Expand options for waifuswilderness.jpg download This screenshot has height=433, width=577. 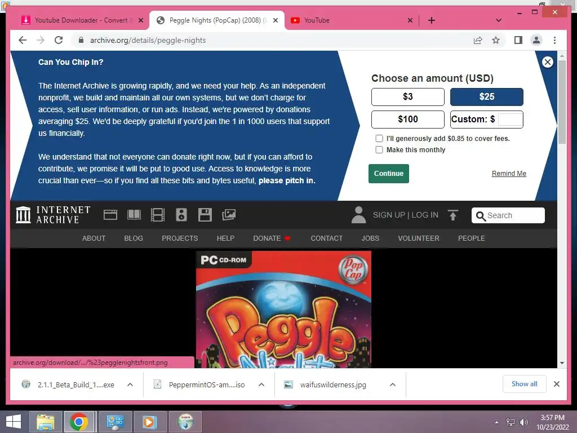(393, 385)
